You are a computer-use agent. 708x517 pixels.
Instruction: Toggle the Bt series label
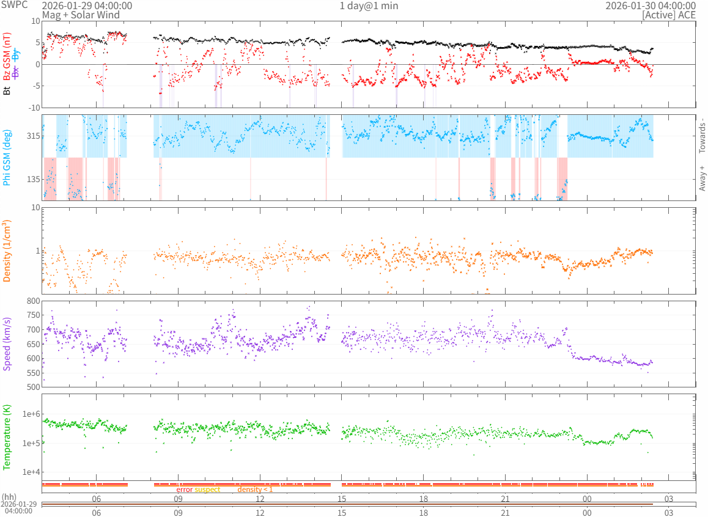(7, 90)
